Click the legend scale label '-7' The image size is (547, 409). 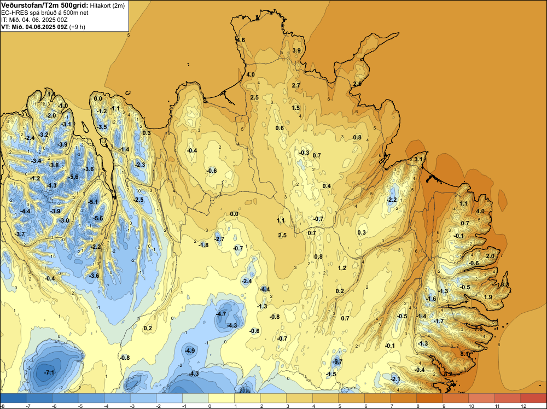pyautogui.click(x=28, y=406)
